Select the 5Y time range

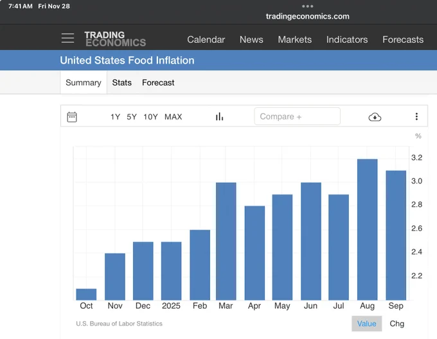[x=132, y=117]
